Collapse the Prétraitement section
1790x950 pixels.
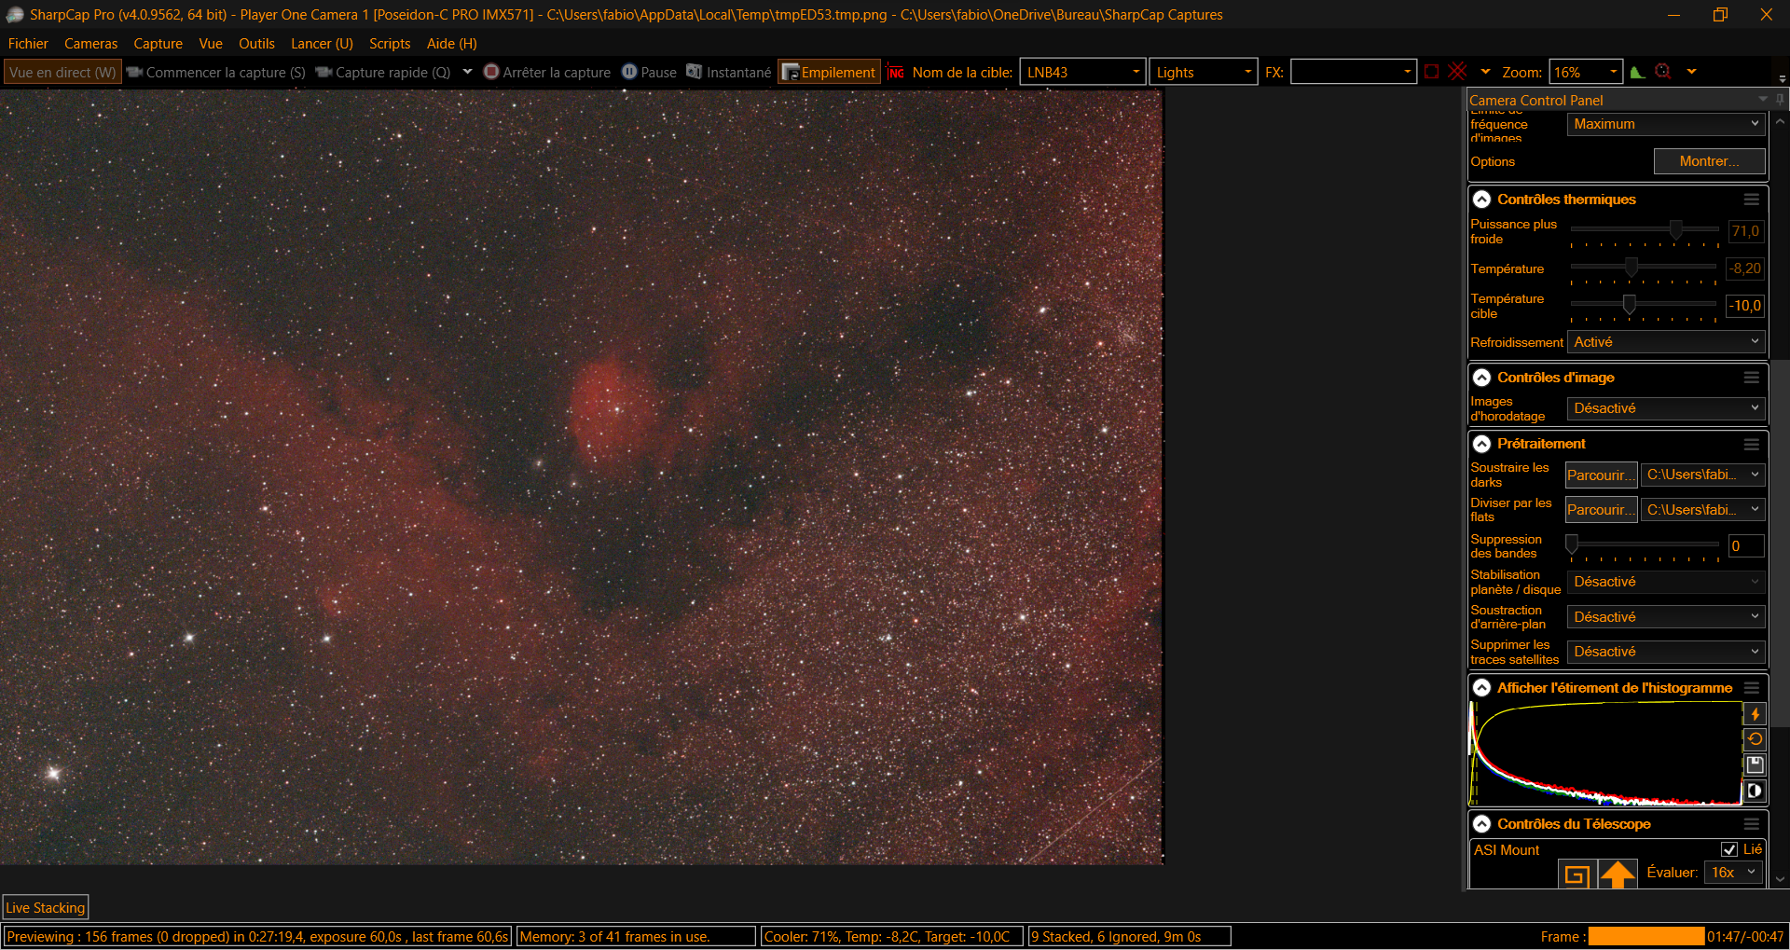(1481, 444)
